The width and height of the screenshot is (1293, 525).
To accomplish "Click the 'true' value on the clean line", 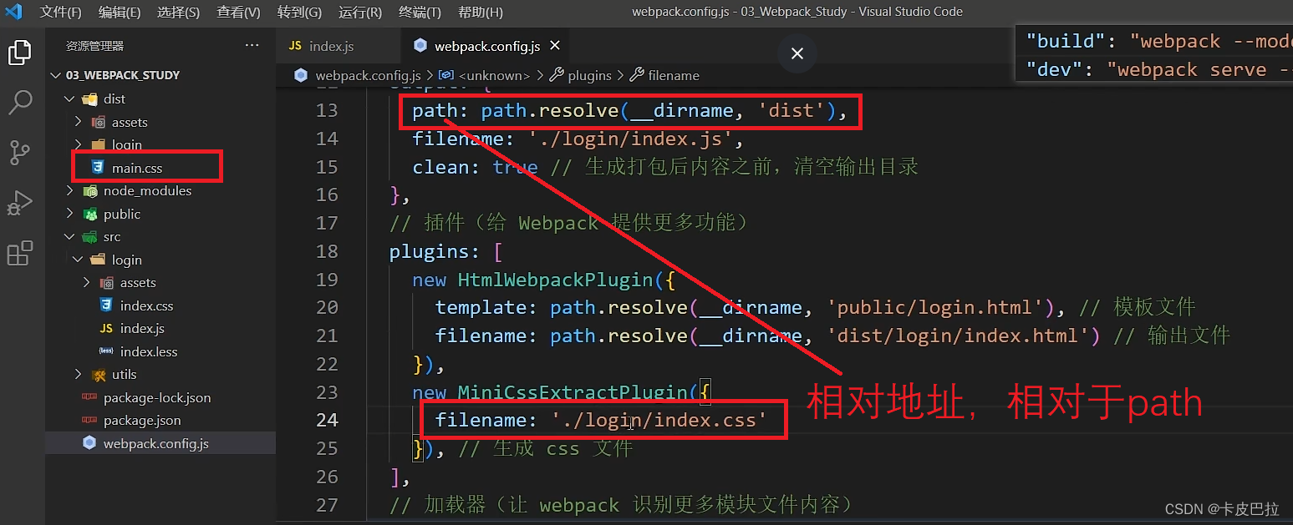I will 515,167.
